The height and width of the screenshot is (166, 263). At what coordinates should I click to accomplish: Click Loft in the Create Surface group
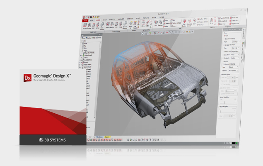click(116, 24)
